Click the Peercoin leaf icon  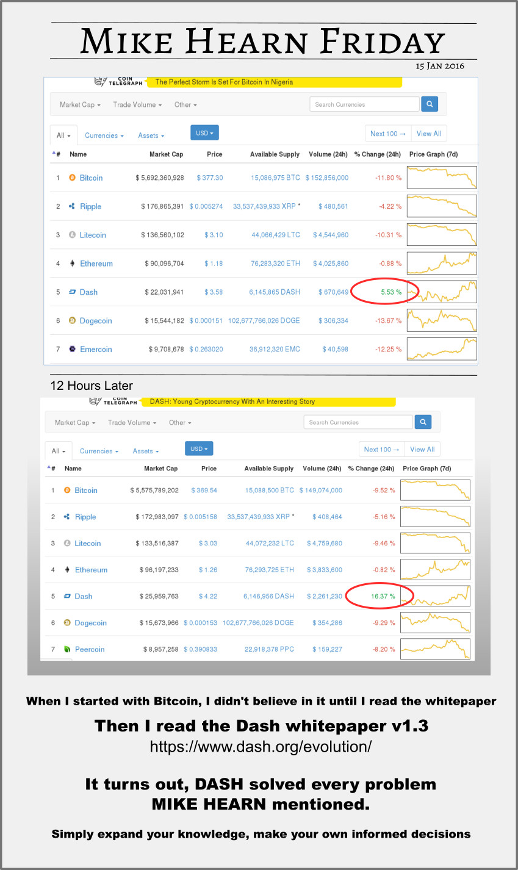coord(68,649)
